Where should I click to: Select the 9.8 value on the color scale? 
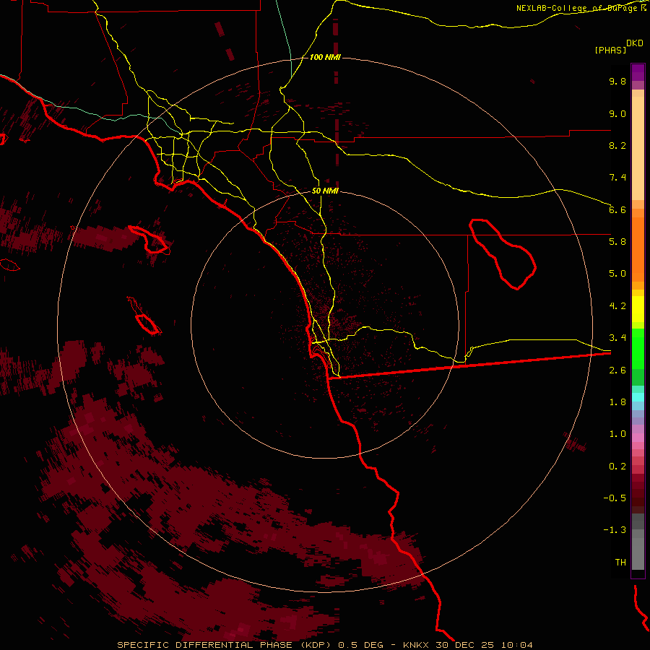click(617, 81)
